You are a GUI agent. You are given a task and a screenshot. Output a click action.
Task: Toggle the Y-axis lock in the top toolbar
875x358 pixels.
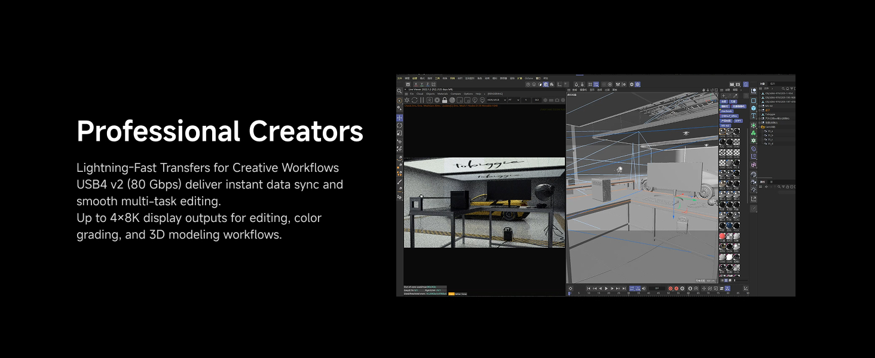(422, 84)
